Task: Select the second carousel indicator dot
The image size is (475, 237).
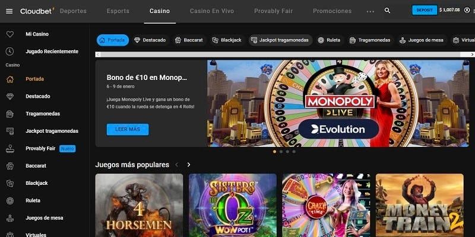Action: click(281, 152)
